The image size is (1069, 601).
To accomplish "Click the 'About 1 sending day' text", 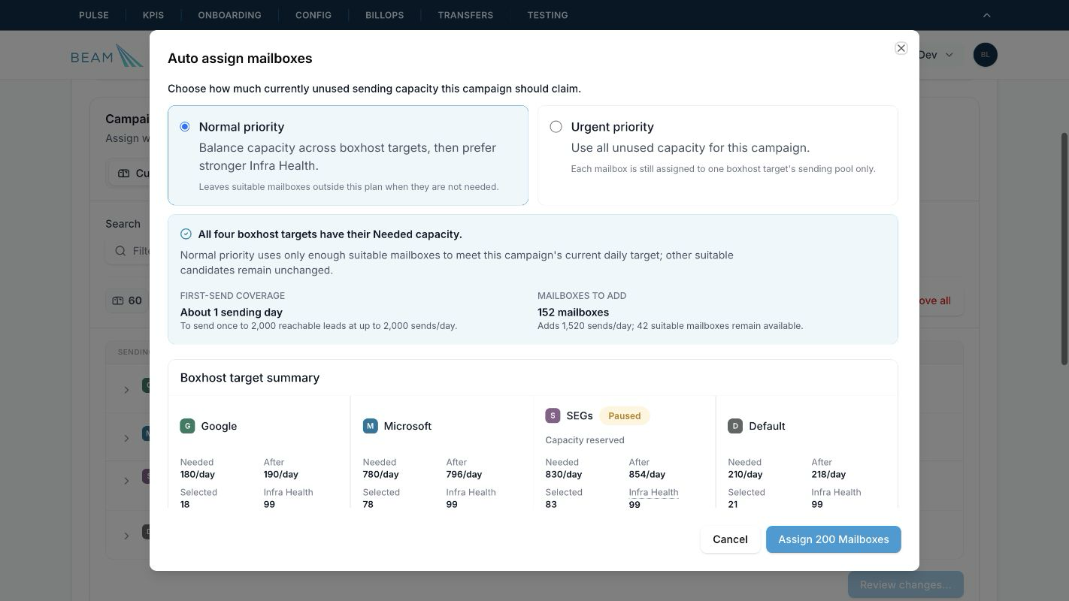I will 232,312.
